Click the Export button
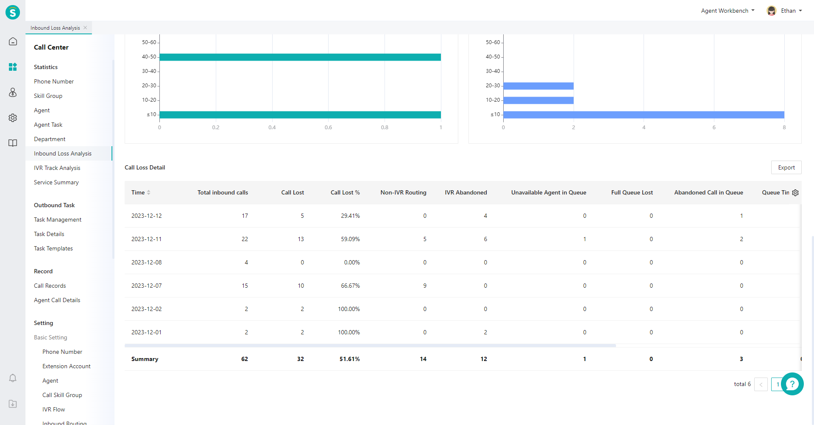The width and height of the screenshot is (814, 425). pyautogui.click(x=786, y=167)
